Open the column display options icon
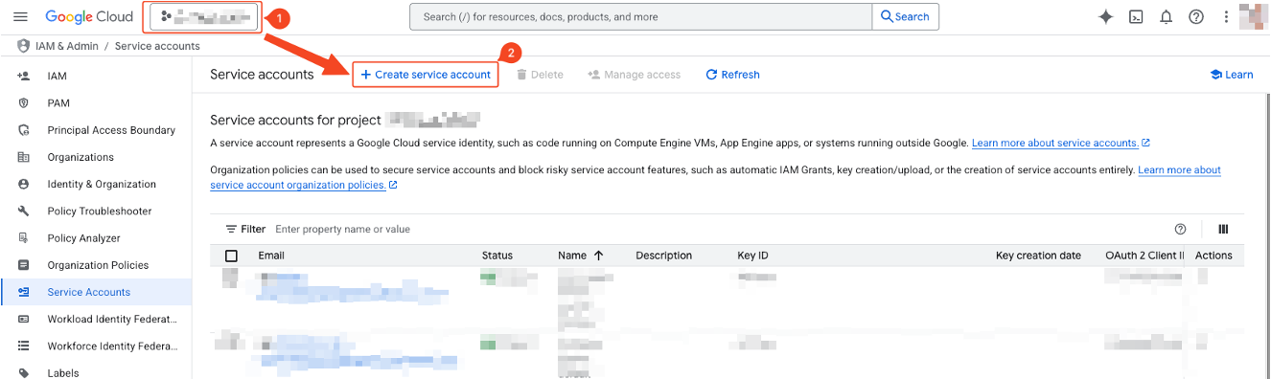 pos(1223,229)
